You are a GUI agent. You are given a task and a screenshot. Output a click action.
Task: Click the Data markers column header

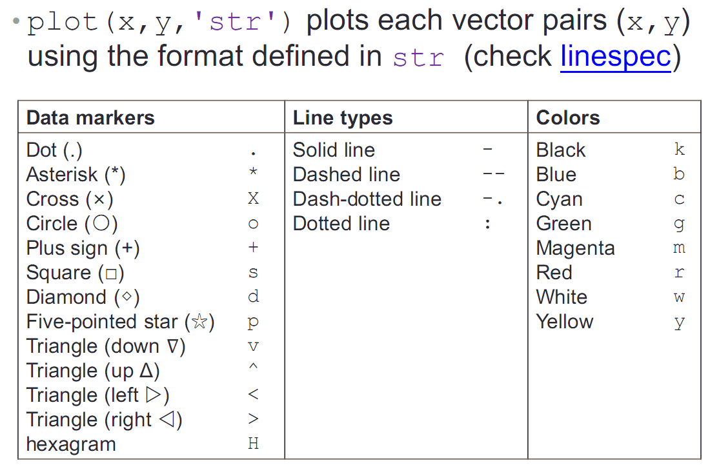[90, 118]
